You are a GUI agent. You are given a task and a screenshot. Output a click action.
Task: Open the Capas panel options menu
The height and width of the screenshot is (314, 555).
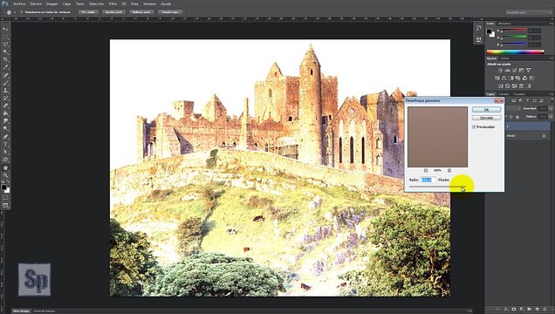pos(552,94)
